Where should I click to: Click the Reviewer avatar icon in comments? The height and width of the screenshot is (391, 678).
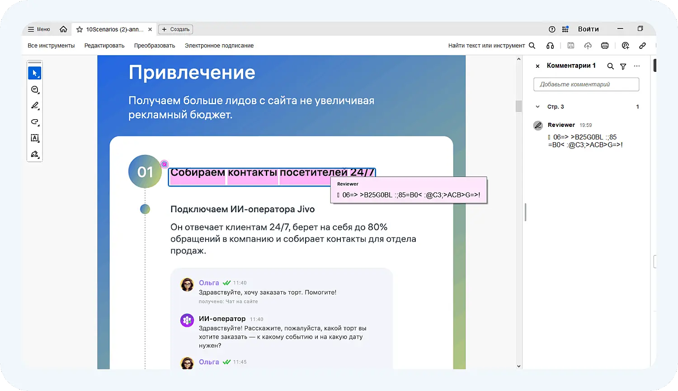(538, 126)
